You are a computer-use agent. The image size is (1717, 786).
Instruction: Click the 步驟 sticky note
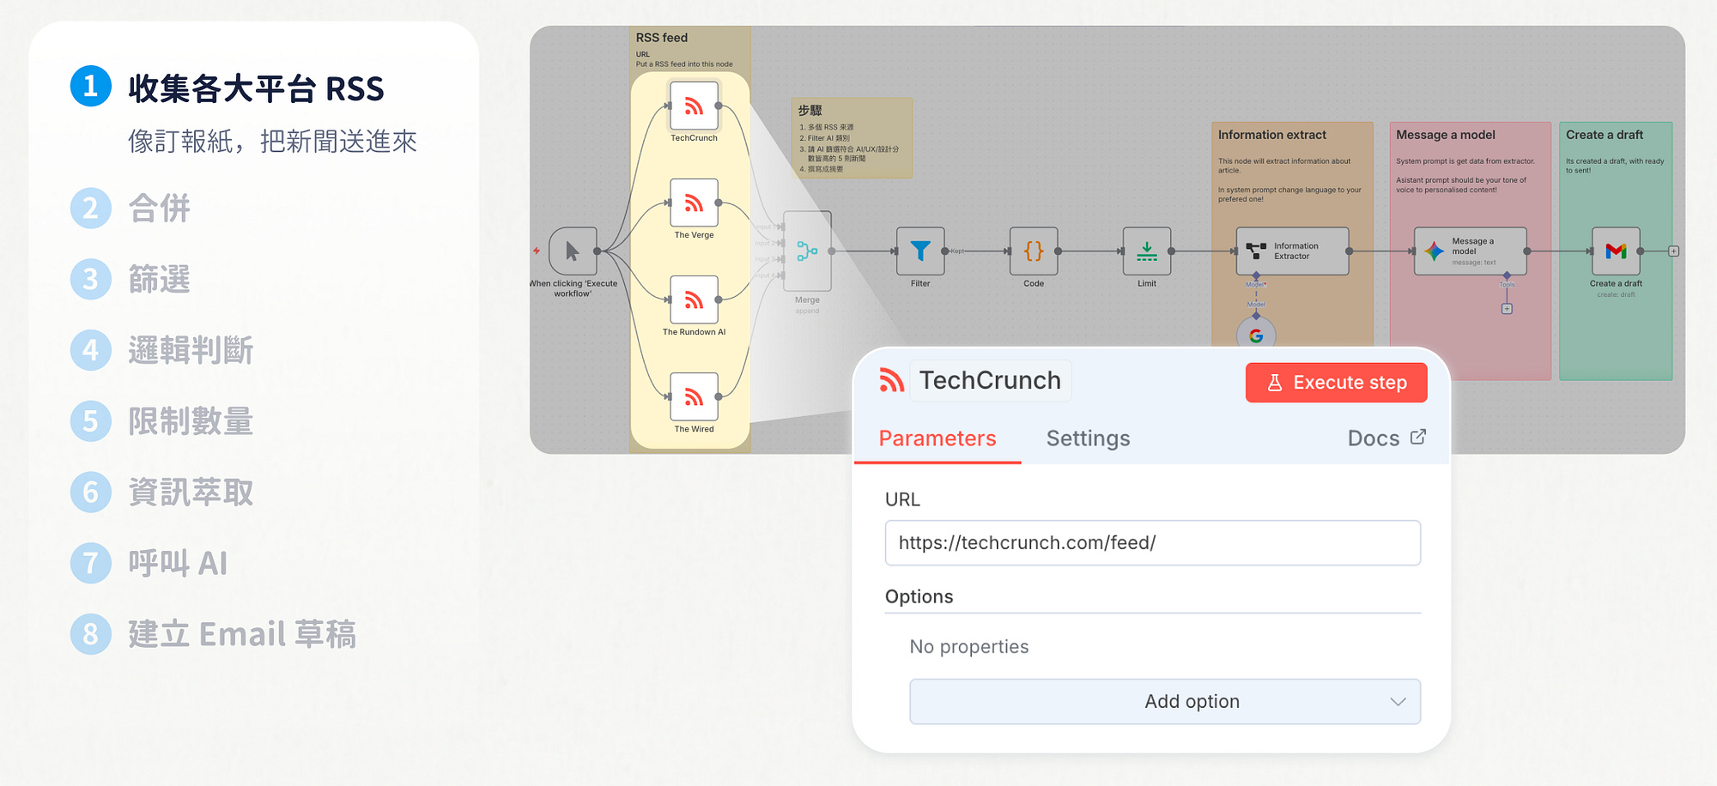[852, 138]
